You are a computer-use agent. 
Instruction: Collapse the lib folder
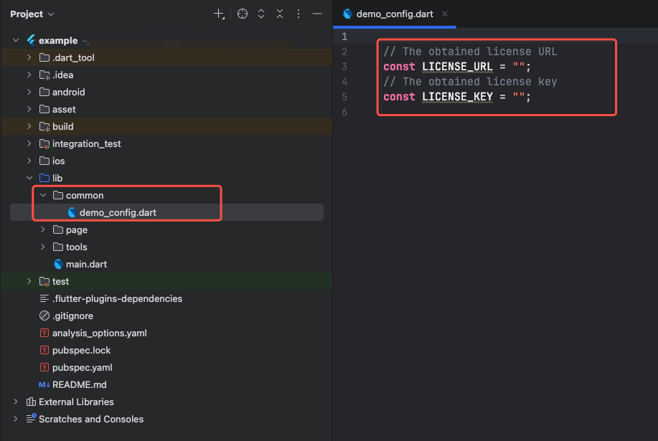pos(29,178)
